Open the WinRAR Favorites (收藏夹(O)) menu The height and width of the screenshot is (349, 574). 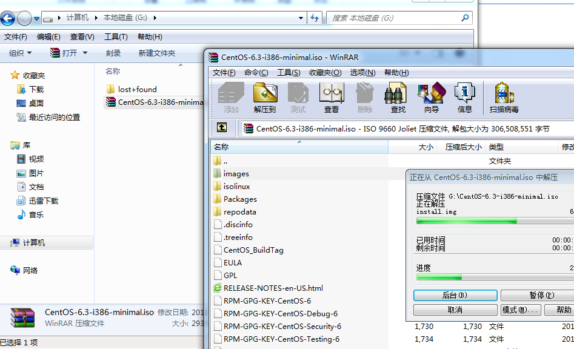click(325, 73)
